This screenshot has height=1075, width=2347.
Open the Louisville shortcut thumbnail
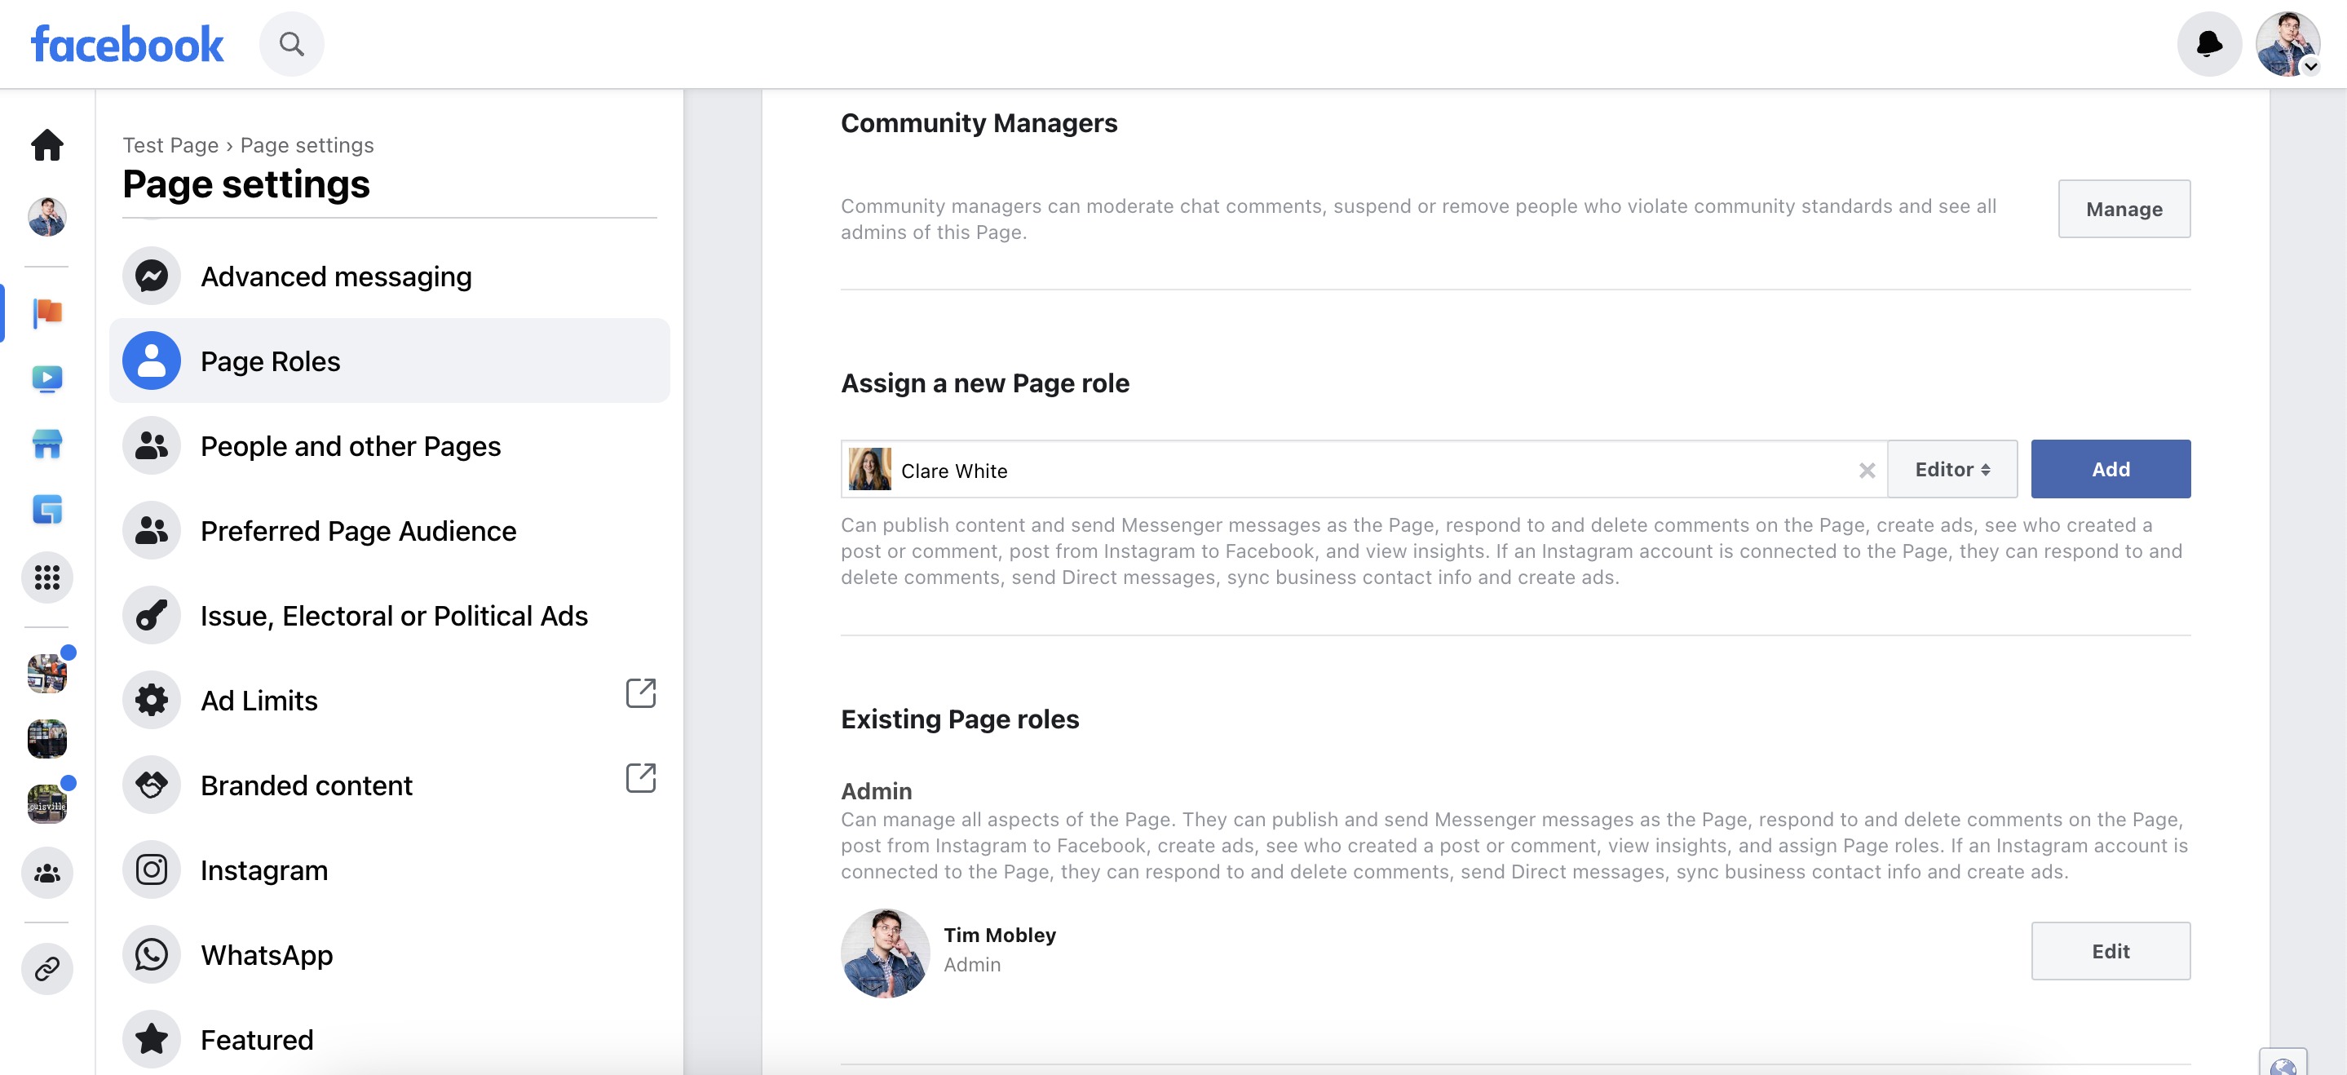[47, 803]
